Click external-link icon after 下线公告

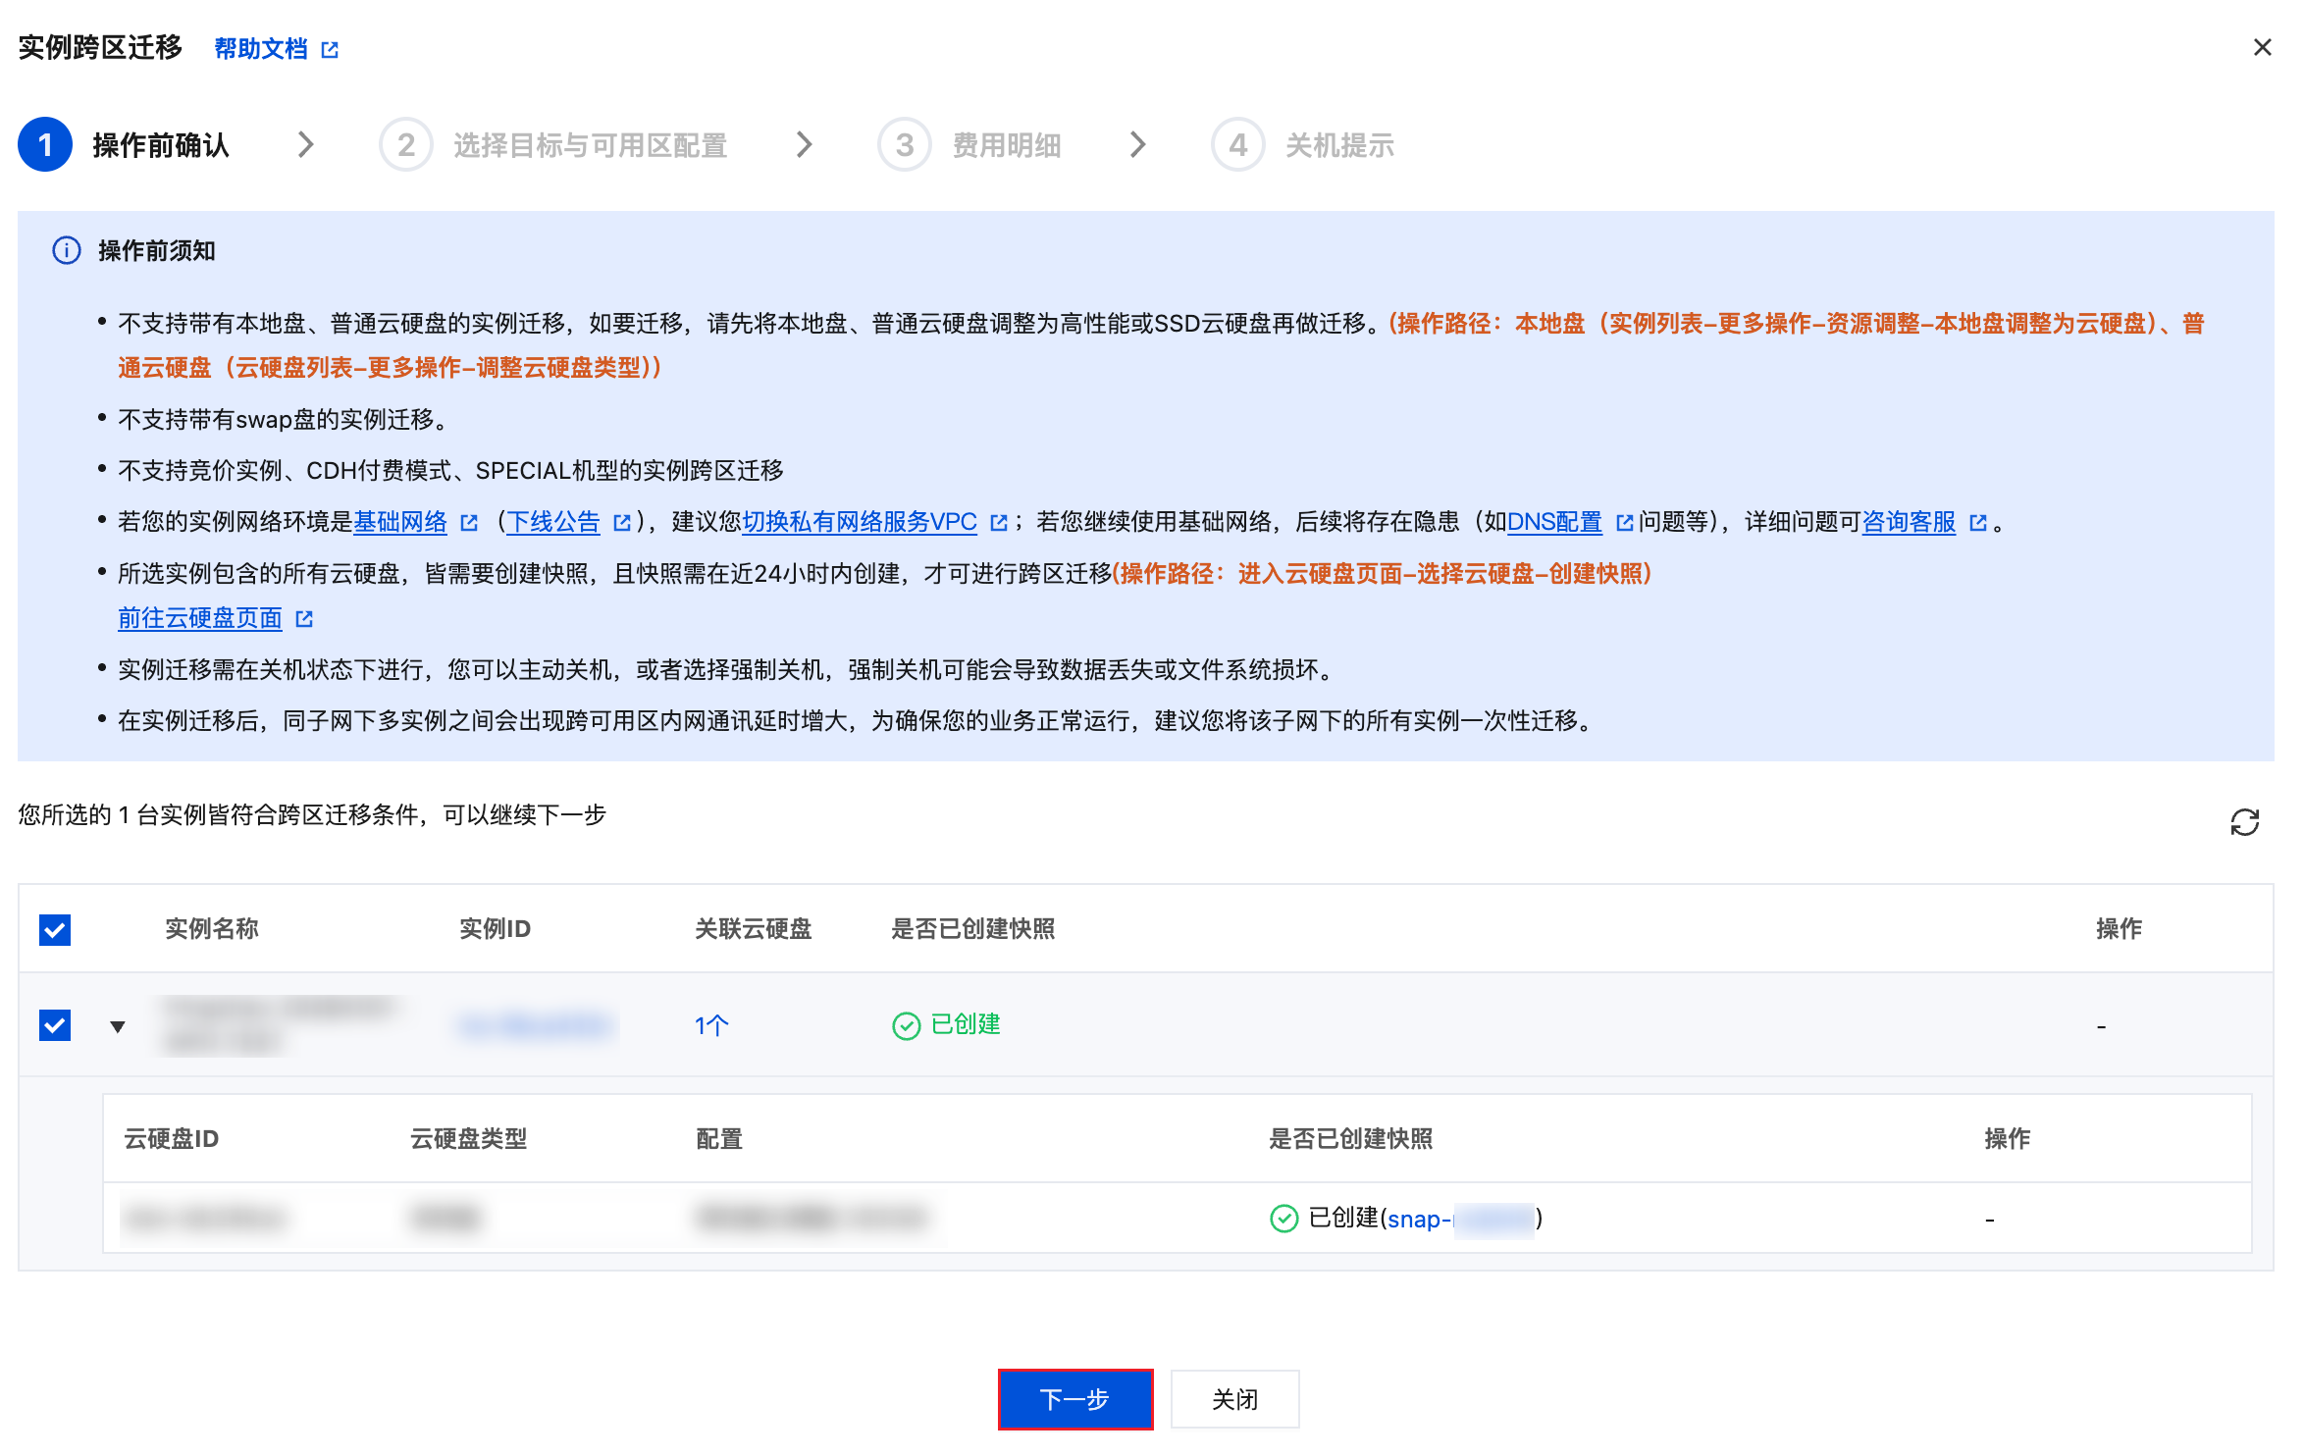click(x=621, y=523)
